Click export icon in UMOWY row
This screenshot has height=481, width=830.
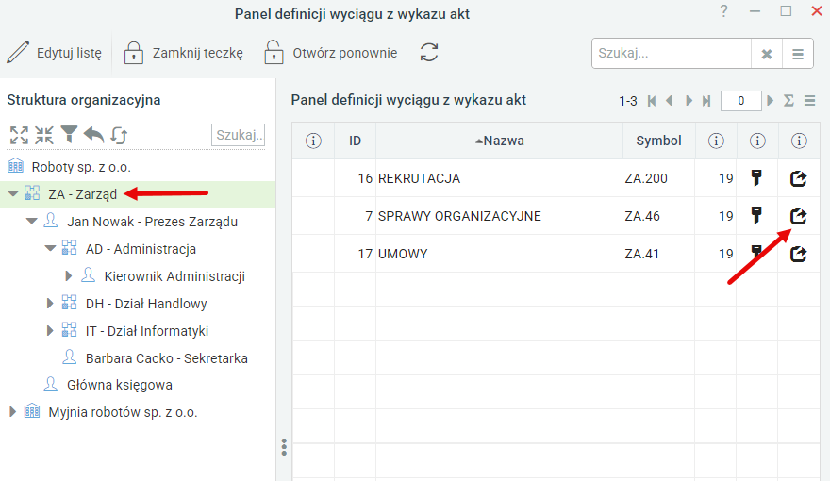click(798, 254)
